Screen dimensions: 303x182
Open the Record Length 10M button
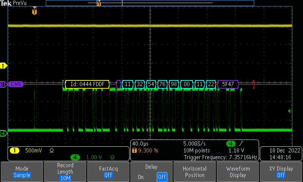[x=65, y=171]
